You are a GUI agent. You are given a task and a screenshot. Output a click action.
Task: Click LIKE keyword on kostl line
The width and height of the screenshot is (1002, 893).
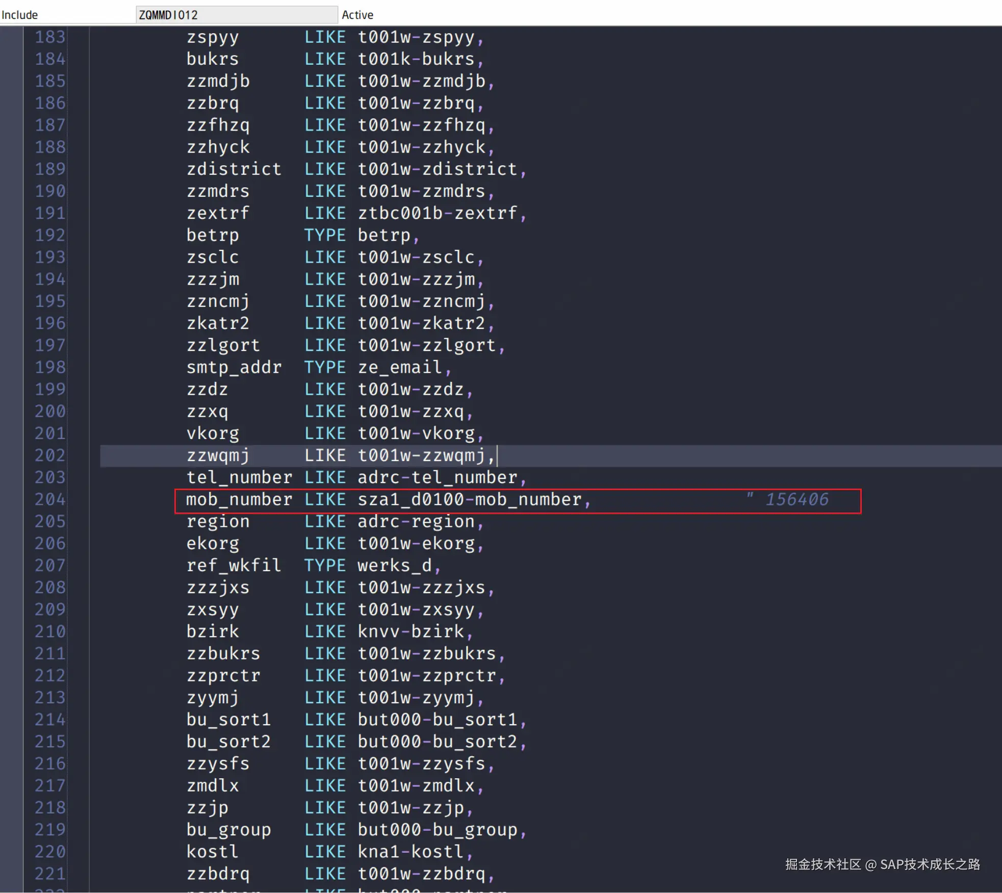(x=325, y=852)
